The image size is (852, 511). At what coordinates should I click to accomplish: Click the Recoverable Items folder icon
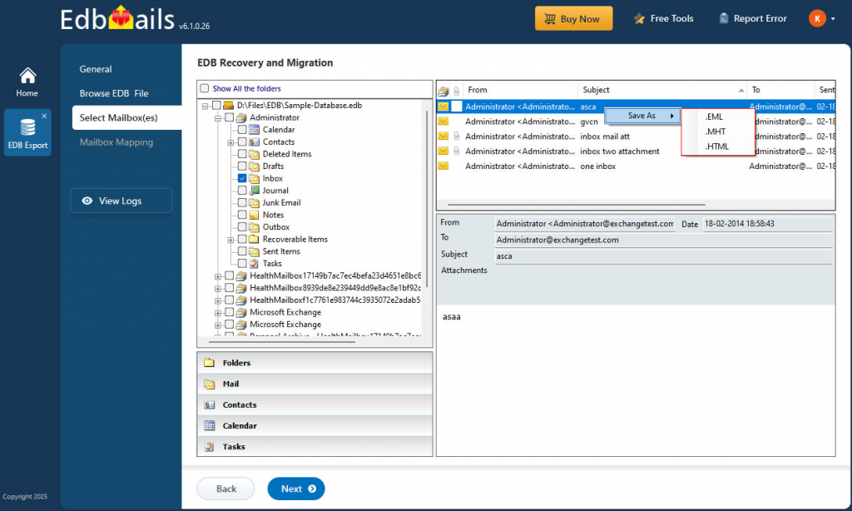coord(254,239)
